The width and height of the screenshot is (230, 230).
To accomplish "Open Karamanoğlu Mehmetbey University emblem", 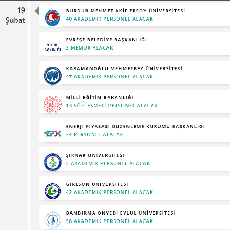I will coord(53,76).
